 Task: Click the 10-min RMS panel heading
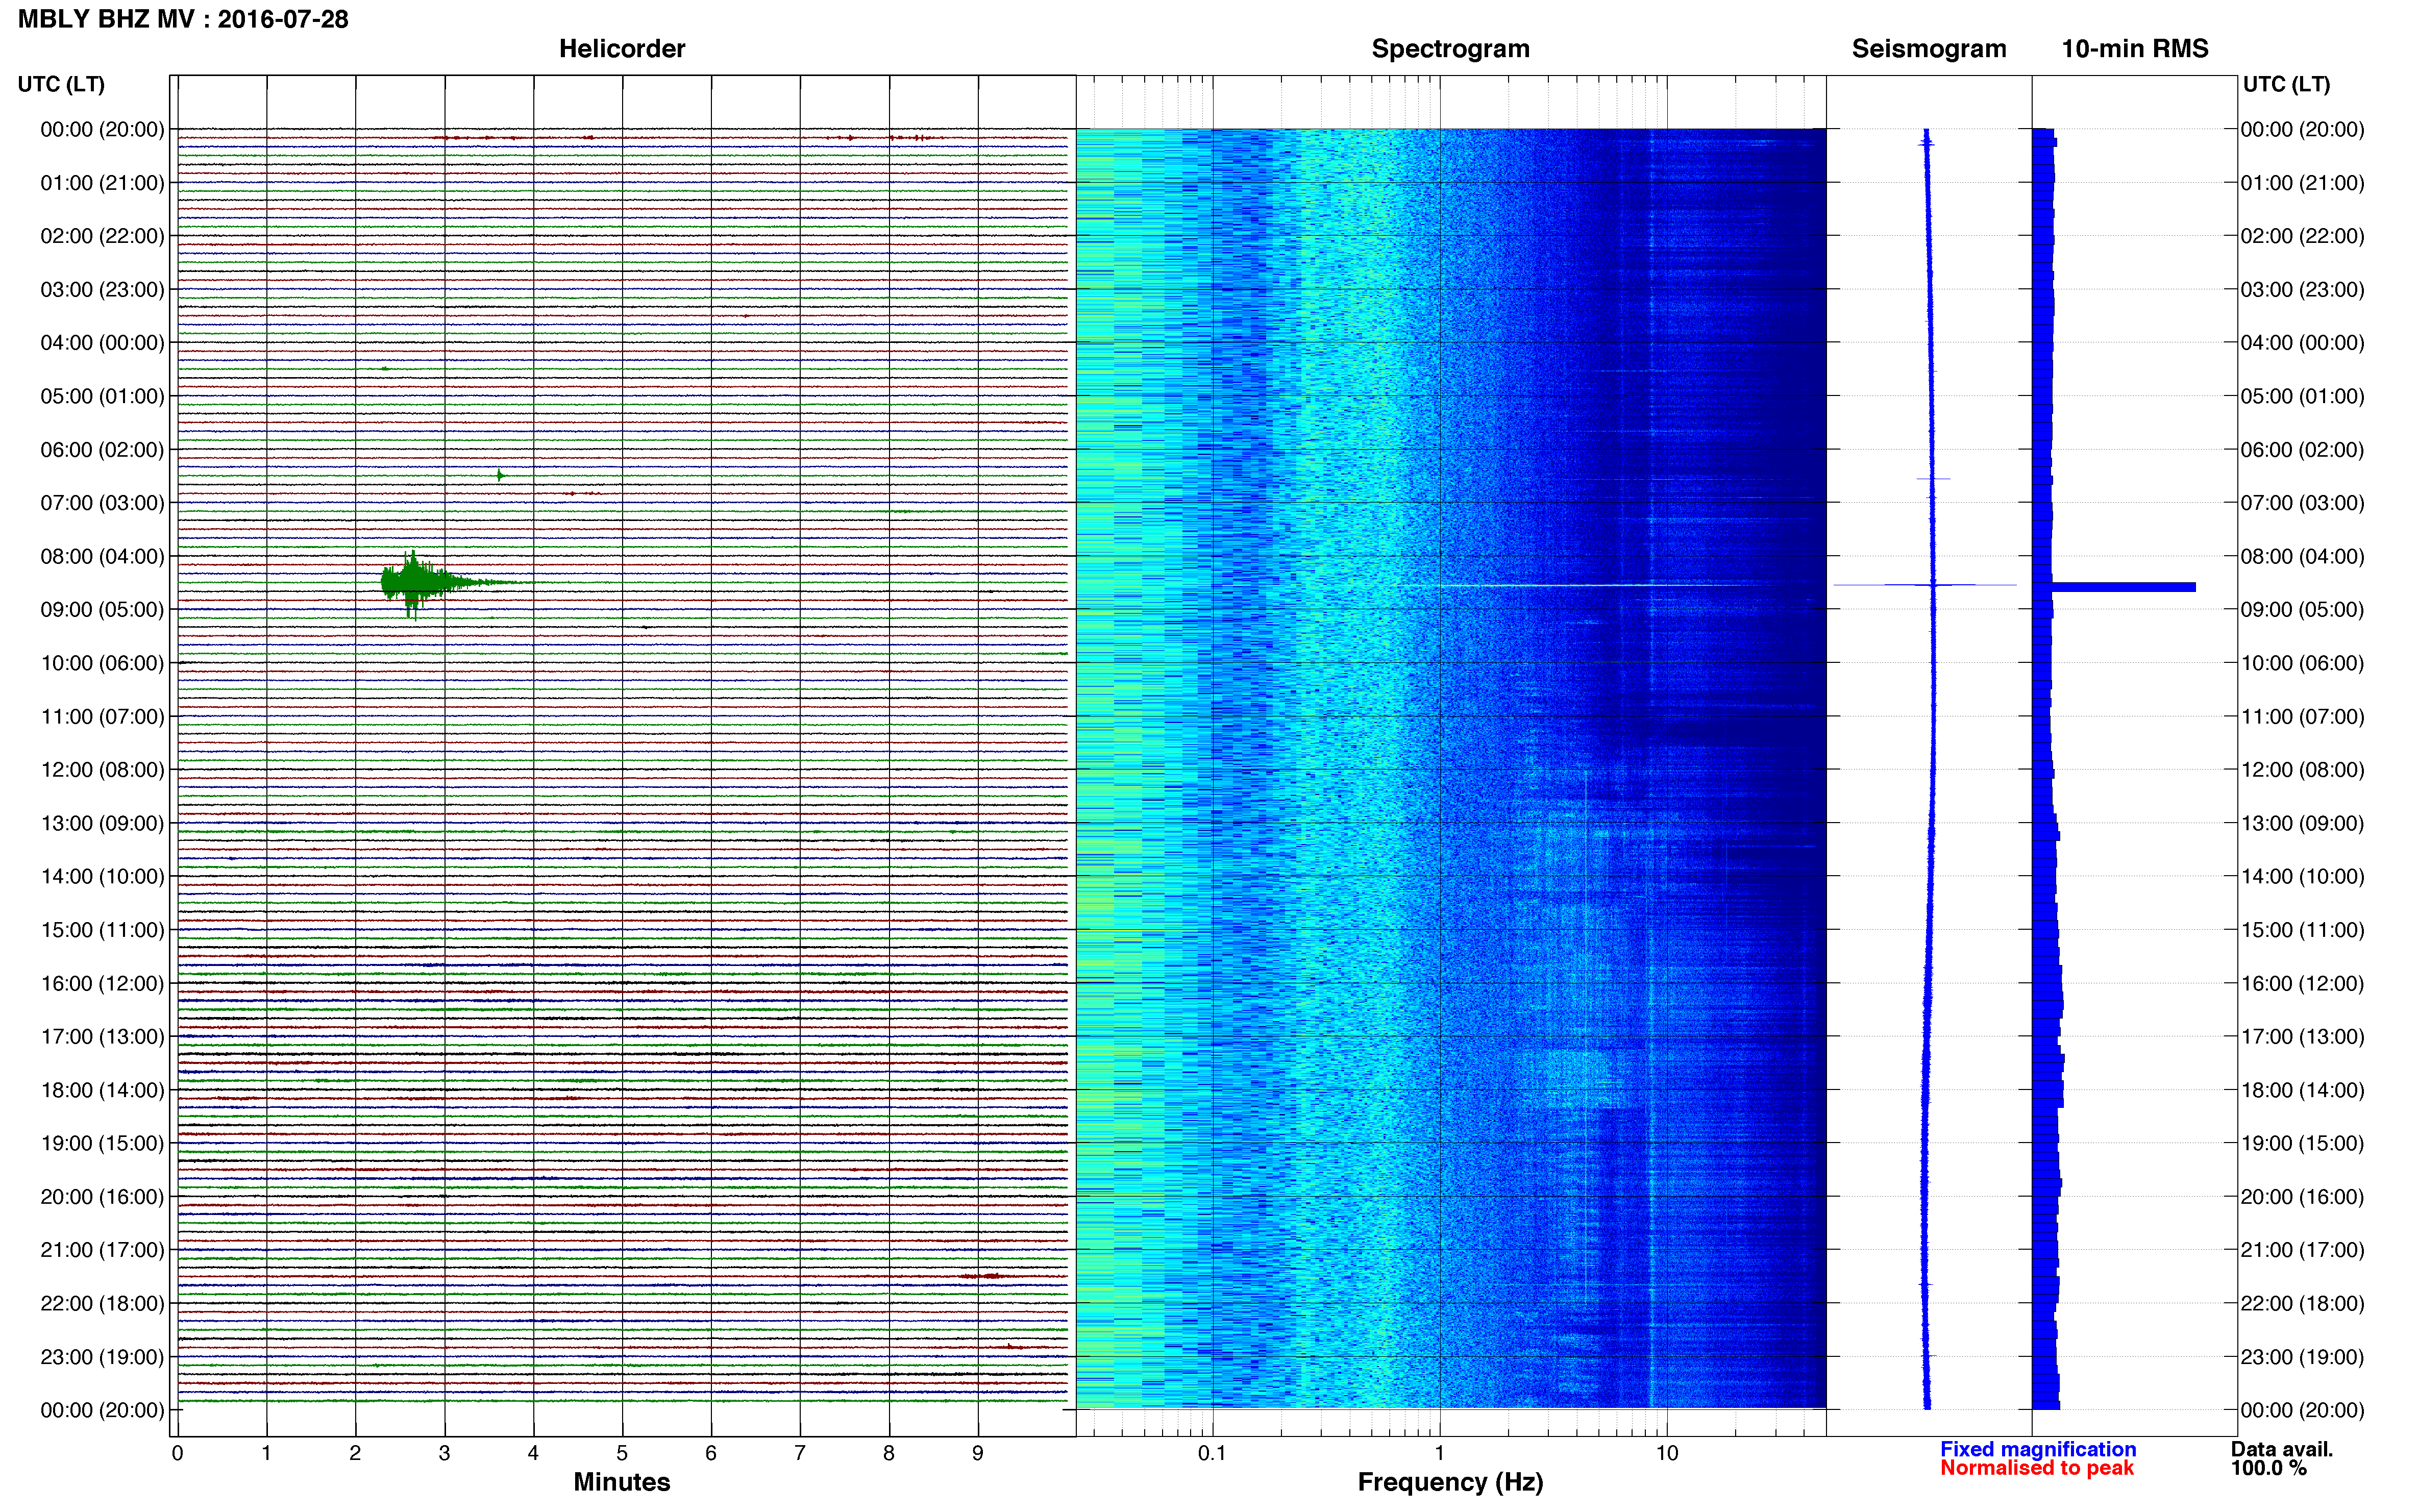coord(2135,48)
